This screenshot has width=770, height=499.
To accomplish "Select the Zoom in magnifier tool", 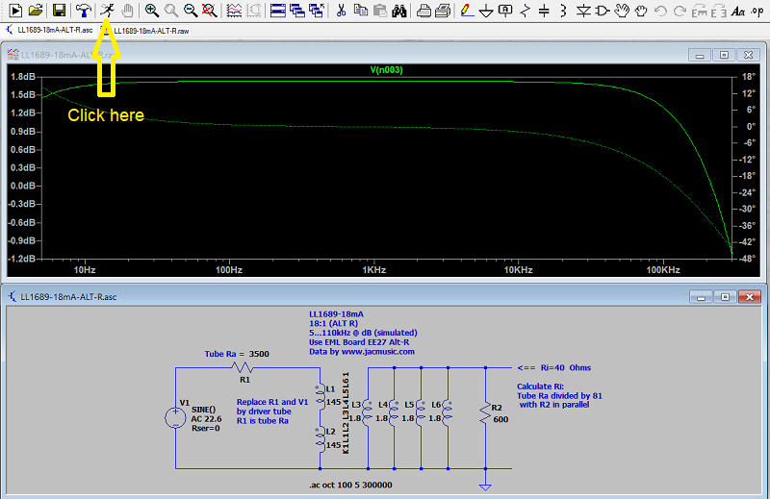I will point(152,11).
